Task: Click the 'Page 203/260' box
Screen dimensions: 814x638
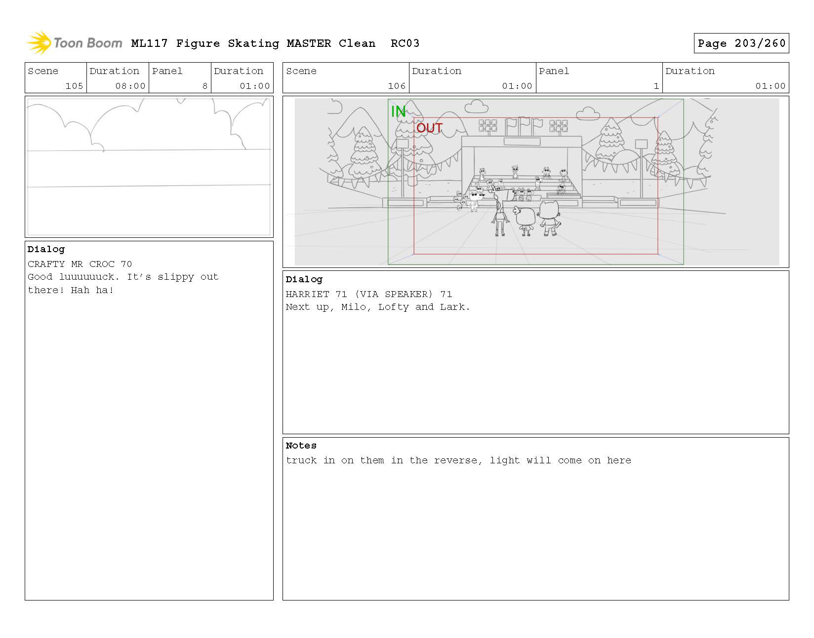Action: click(741, 43)
